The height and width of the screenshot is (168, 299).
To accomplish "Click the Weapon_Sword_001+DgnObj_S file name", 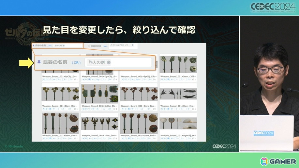I will pyautogui.click(x=99, y=76).
